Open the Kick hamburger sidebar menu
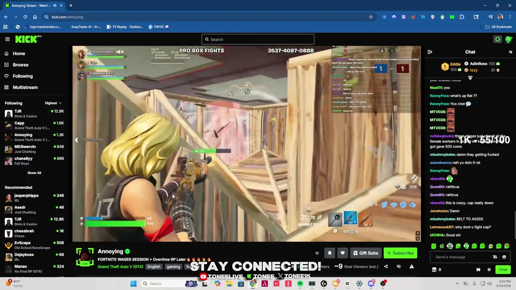516x290 pixels. [x=7, y=39]
